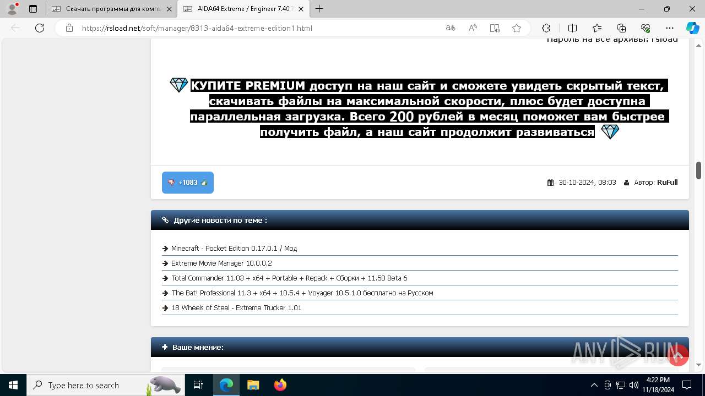Open Microsoft Edge from taskbar
Screen dimensions: 705x396
tap(226, 385)
